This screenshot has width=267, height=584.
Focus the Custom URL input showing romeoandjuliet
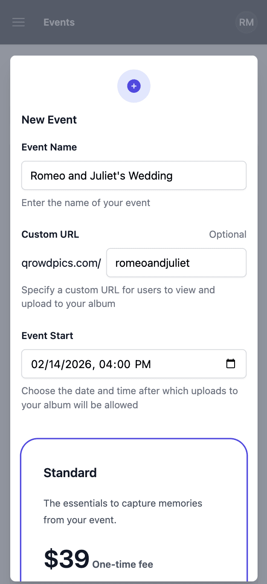click(x=176, y=263)
